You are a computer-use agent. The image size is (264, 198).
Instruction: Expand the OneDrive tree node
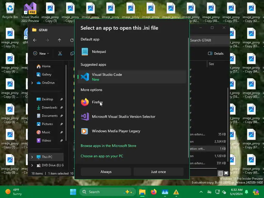coord(32,83)
